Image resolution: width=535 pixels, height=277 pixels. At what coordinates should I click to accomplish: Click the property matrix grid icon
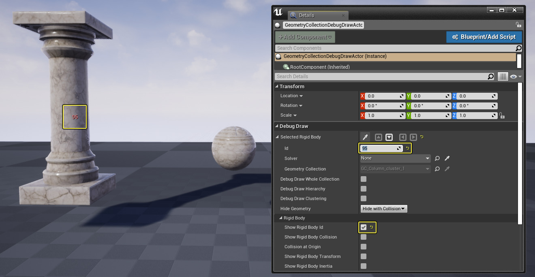click(x=503, y=77)
